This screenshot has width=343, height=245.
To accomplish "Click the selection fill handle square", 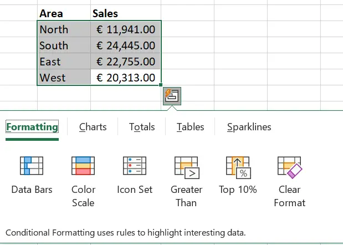I will (x=161, y=85).
